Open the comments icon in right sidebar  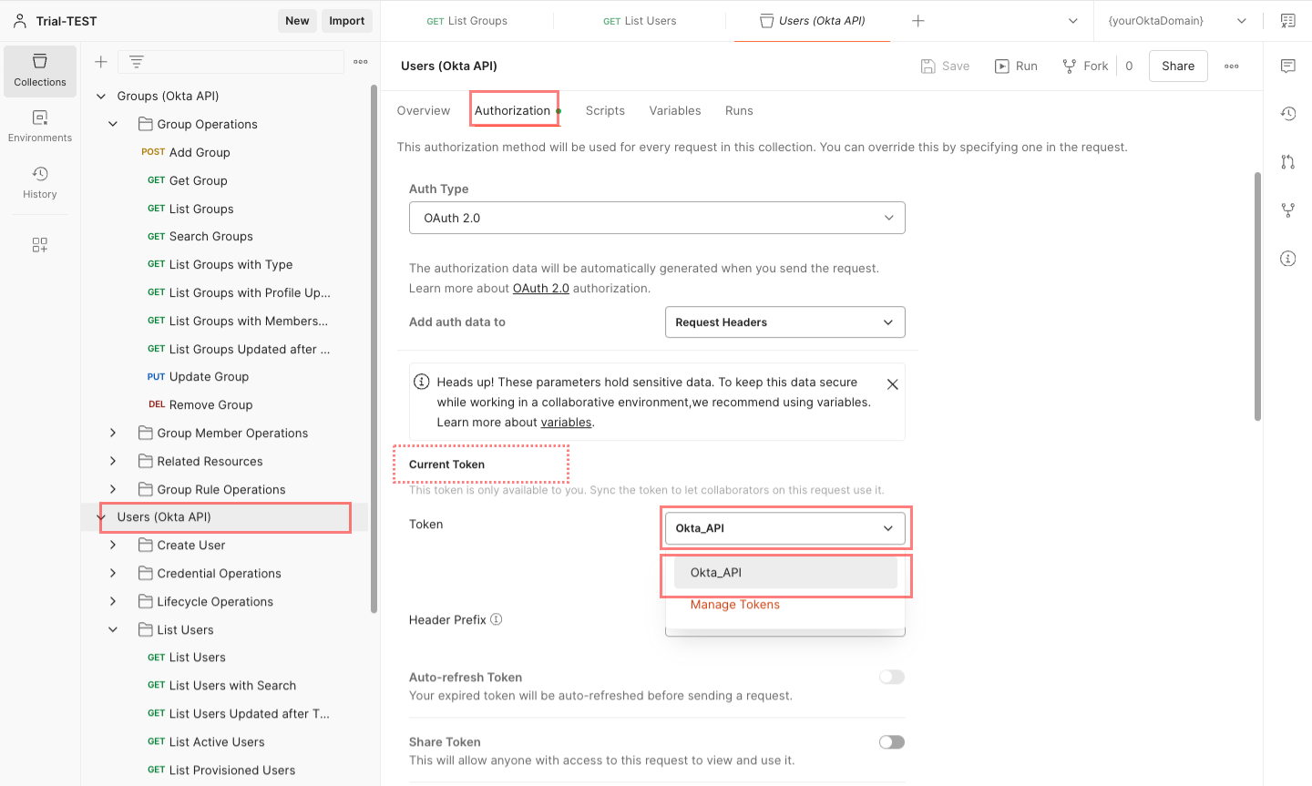1287,66
